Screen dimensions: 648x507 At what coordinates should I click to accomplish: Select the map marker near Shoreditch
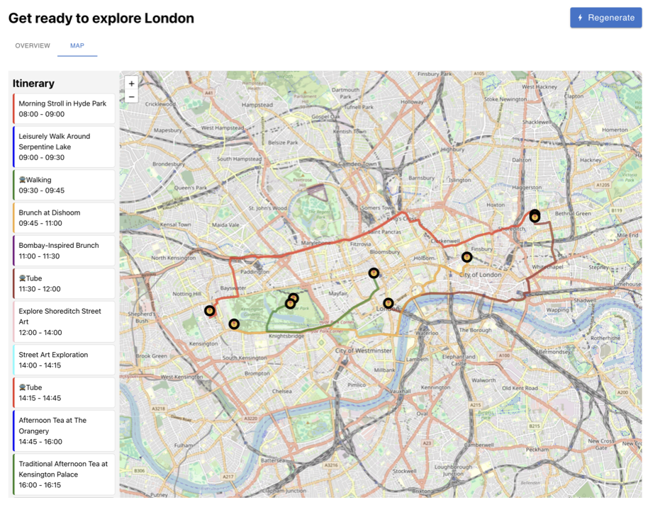535,216
